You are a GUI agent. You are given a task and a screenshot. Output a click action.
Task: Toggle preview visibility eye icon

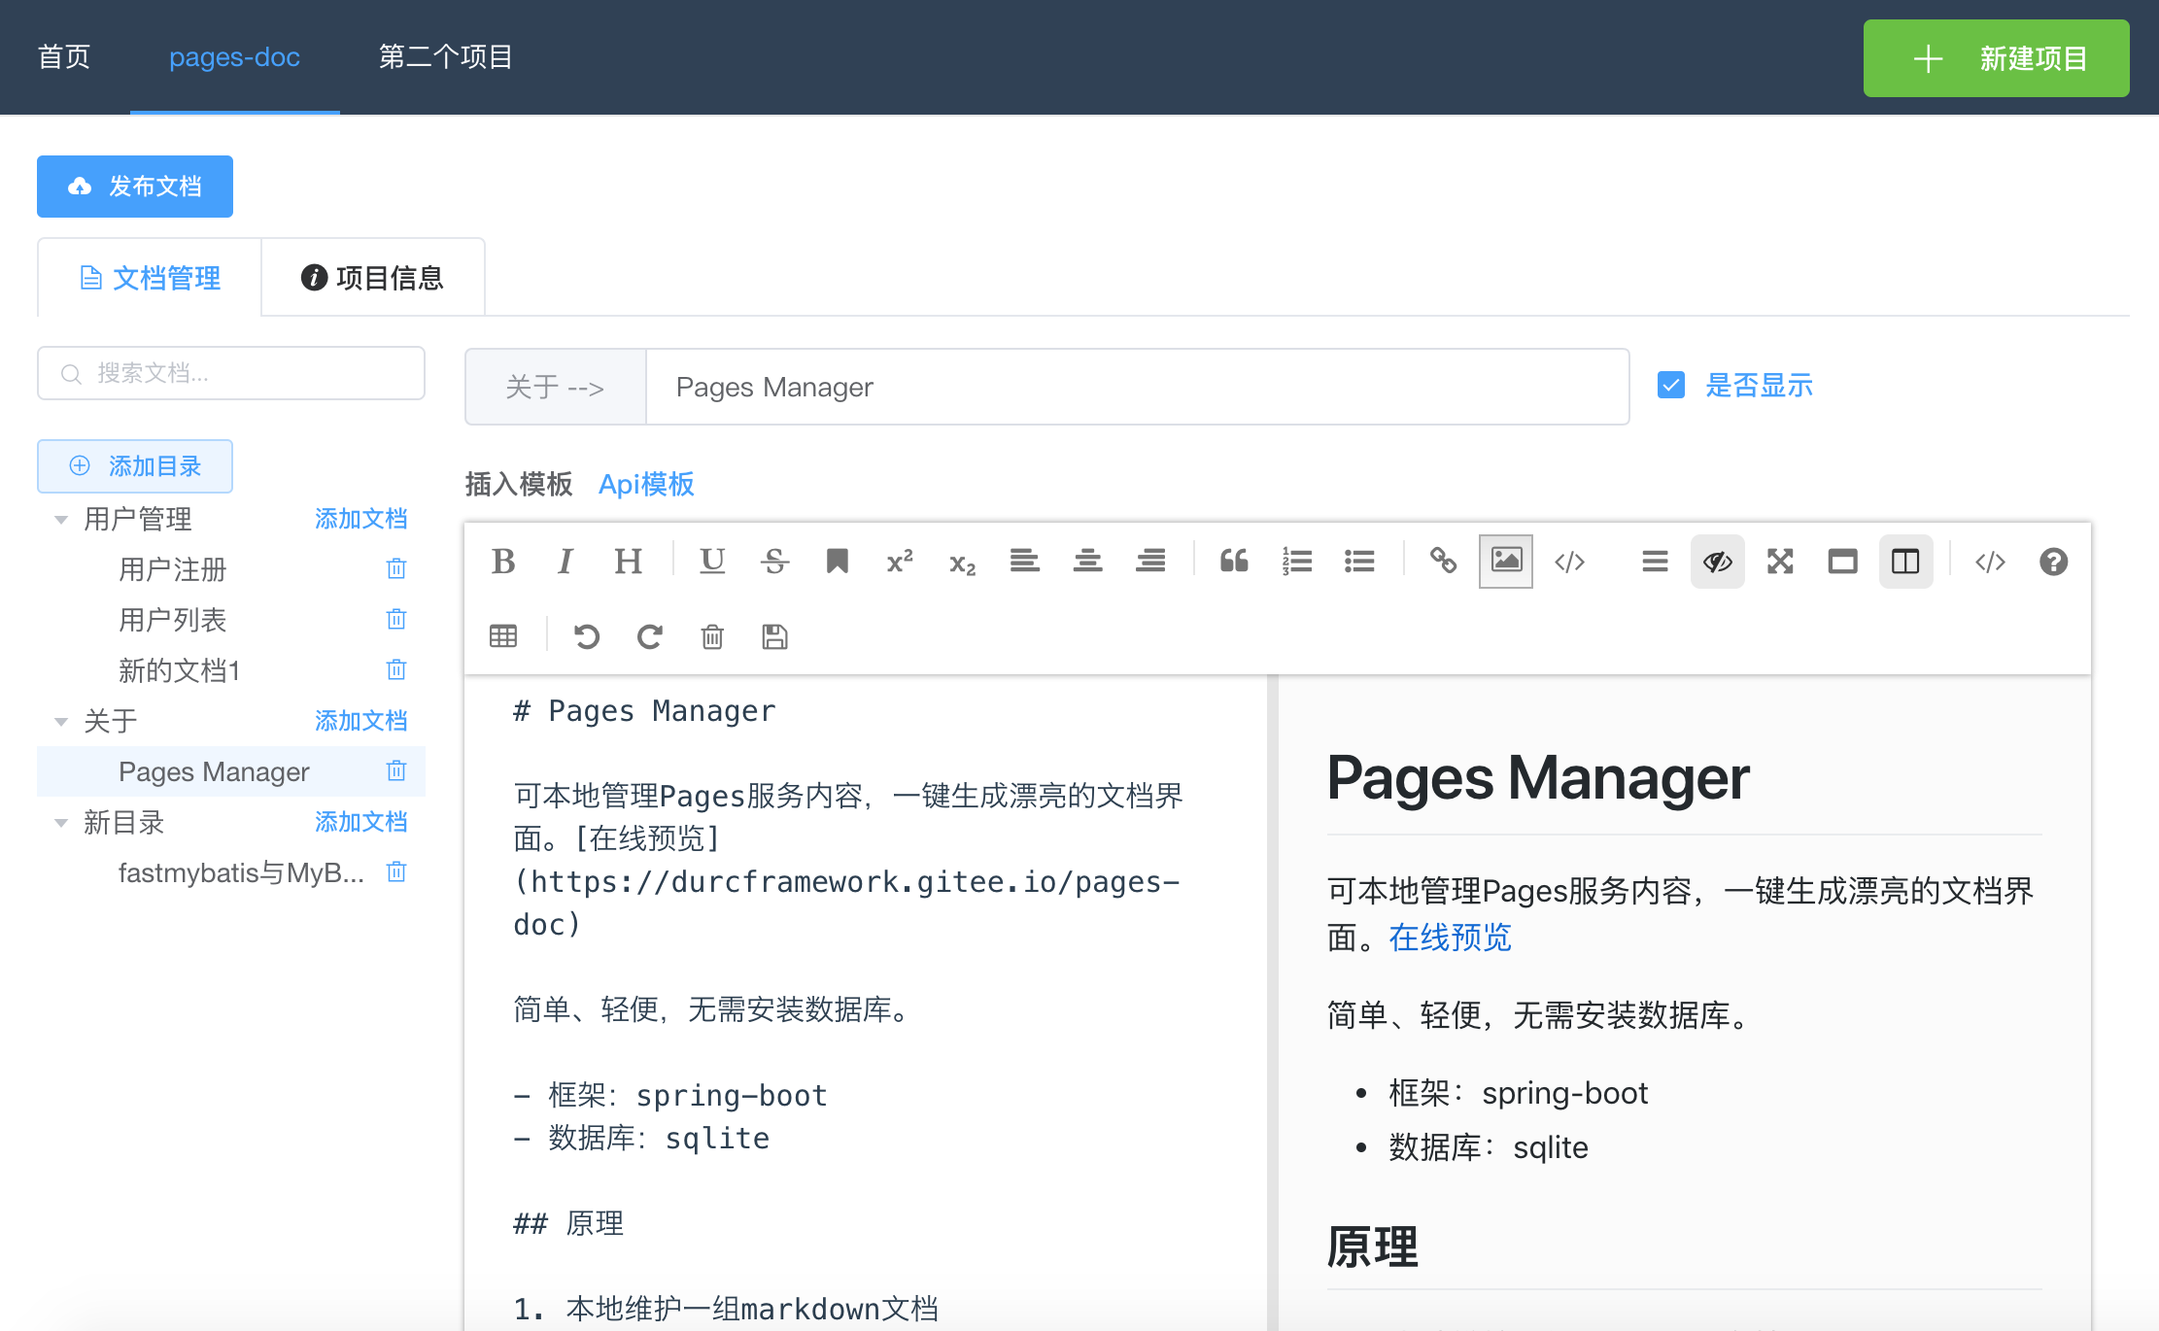1718,561
